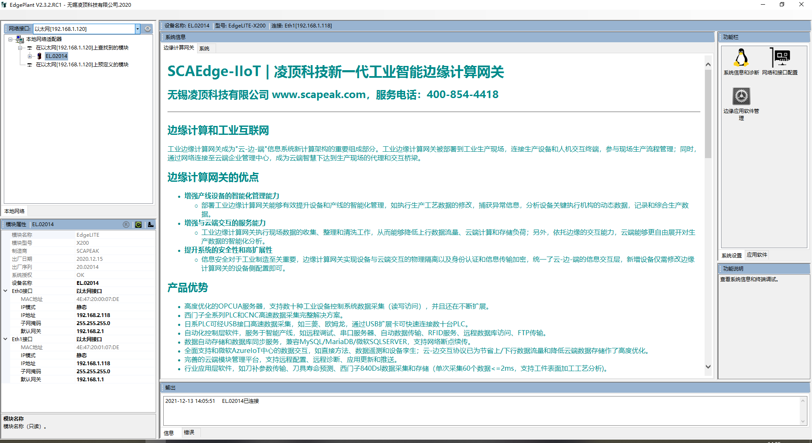Click the 出厂序列 value 20.02014
The width and height of the screenshot is (812, 443).
[x=88, y=267]
